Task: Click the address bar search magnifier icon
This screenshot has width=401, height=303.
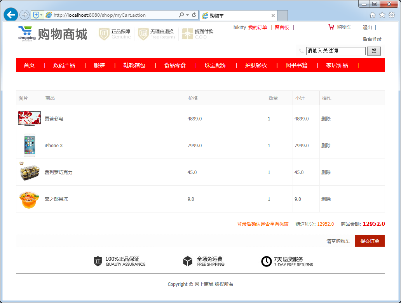Action: [181, 15]
